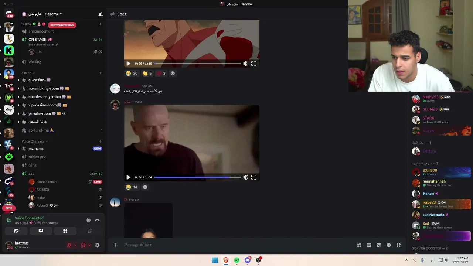The image size is (473, 266).
Task: Open the Activities launcher in voice panel
Action: (65, 231)
